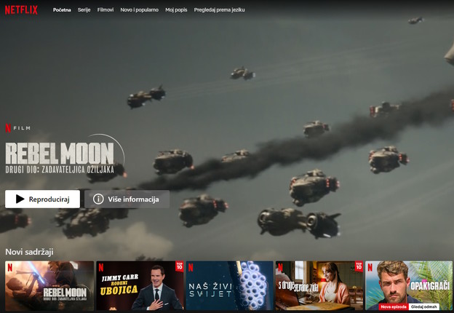Open Novo i popularno
Image resolution: width=454 pixels, height=313 pixels.
pyautogui.click(x=139, y=10)
